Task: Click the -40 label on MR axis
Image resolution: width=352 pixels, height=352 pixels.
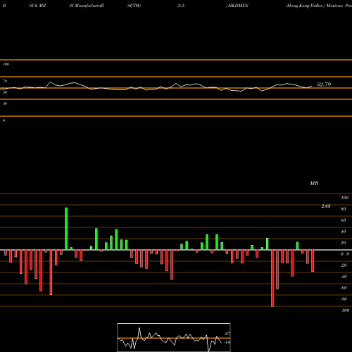Action: pos(344,277)
